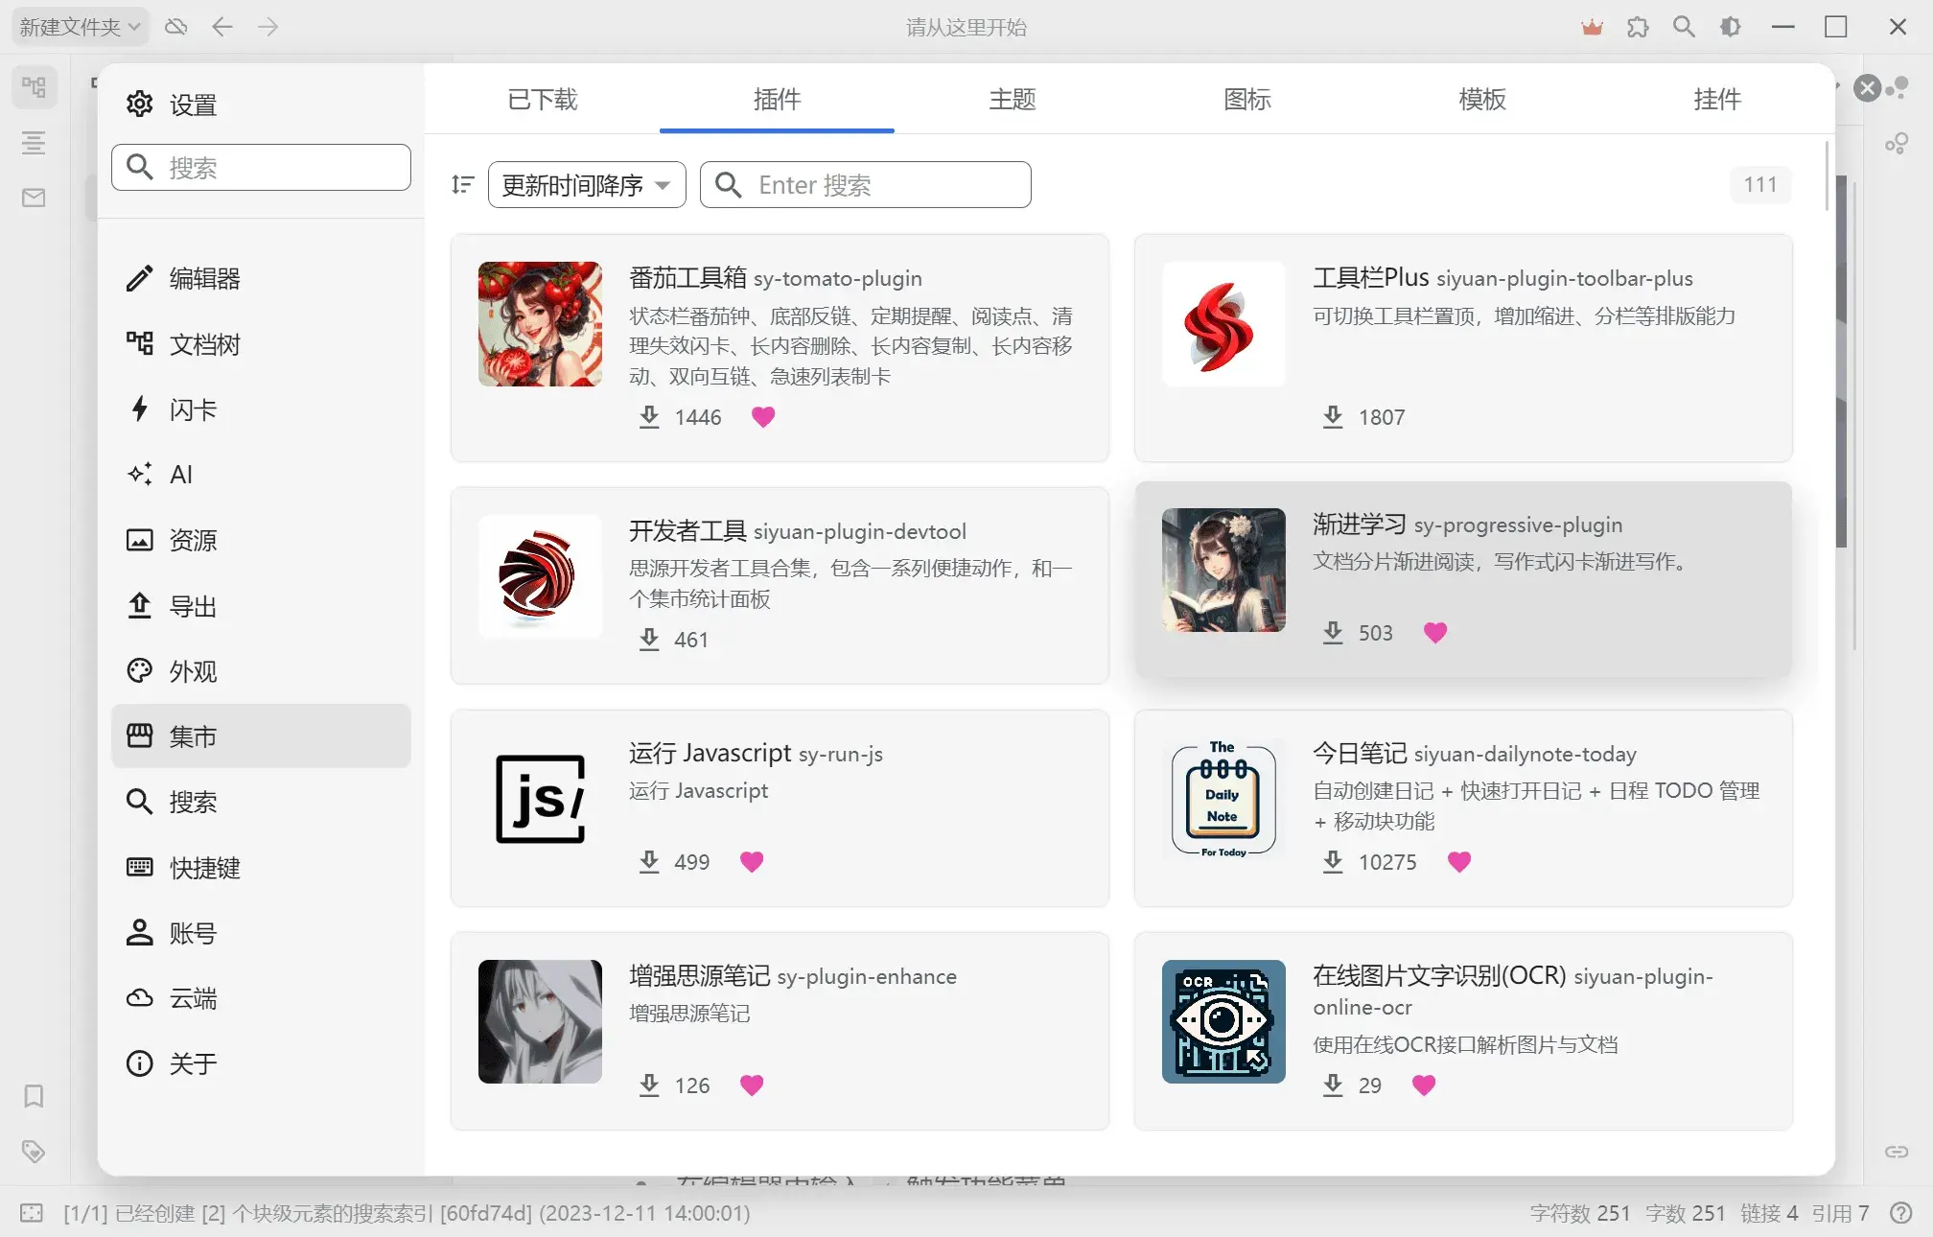Click sponsor heart for 增强思源笔记
The width and height of the screenshot is (1933, 1237).
pyautogui.click(x=752, y=1085)
